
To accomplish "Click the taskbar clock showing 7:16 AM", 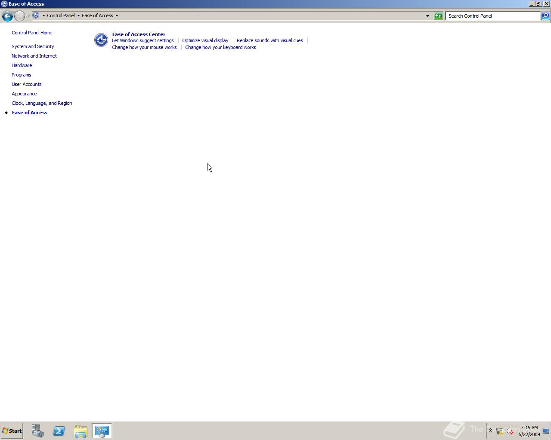I will tap(529, 431).
